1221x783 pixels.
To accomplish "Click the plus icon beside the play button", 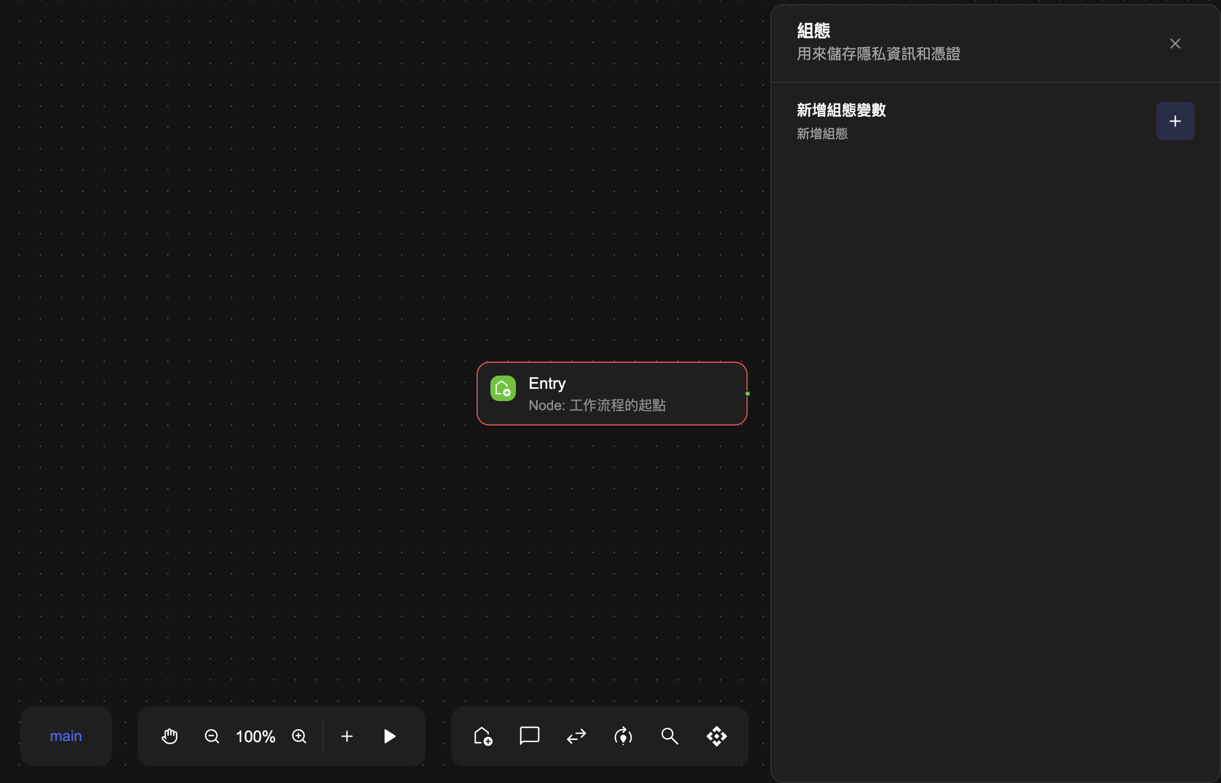I will pos(347,736).
